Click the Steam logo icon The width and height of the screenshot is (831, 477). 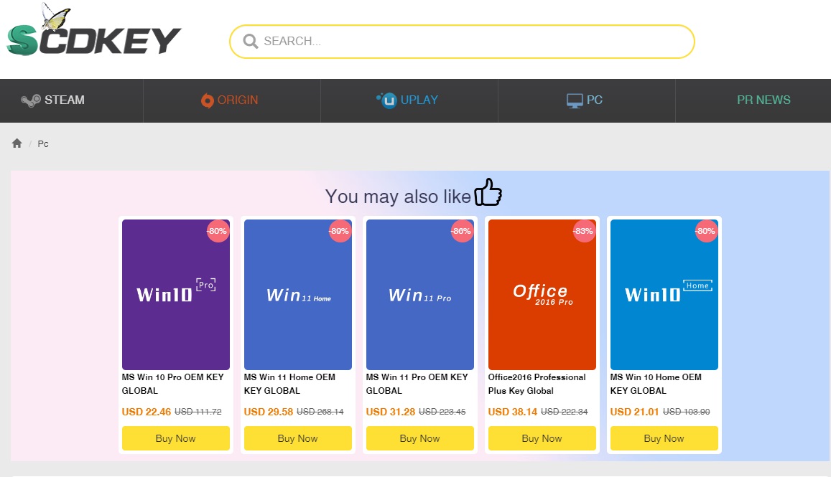click(x=31, y=100)
